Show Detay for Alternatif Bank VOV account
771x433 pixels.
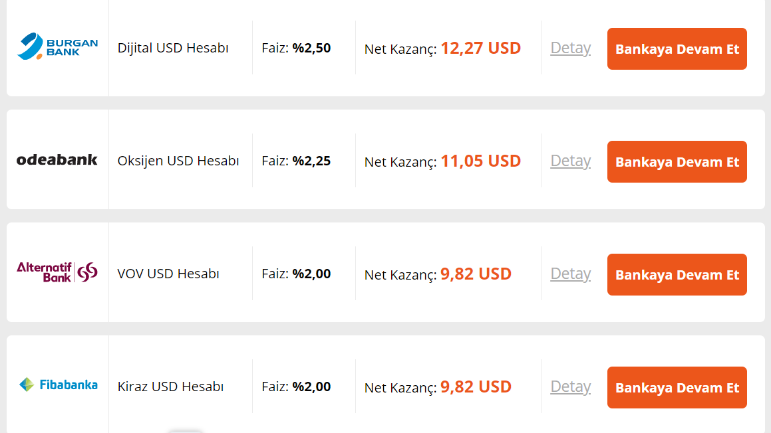click(570, 274)
